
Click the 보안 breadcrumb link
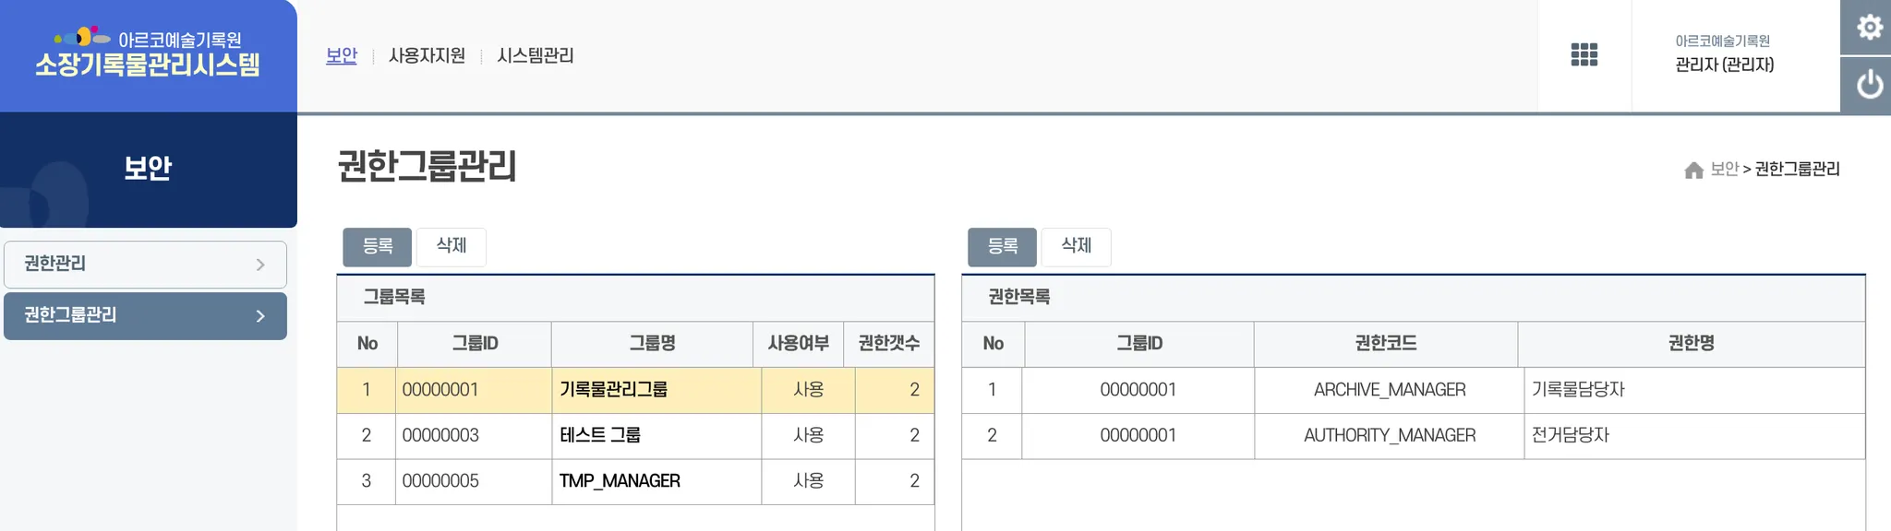[1724, 169]
